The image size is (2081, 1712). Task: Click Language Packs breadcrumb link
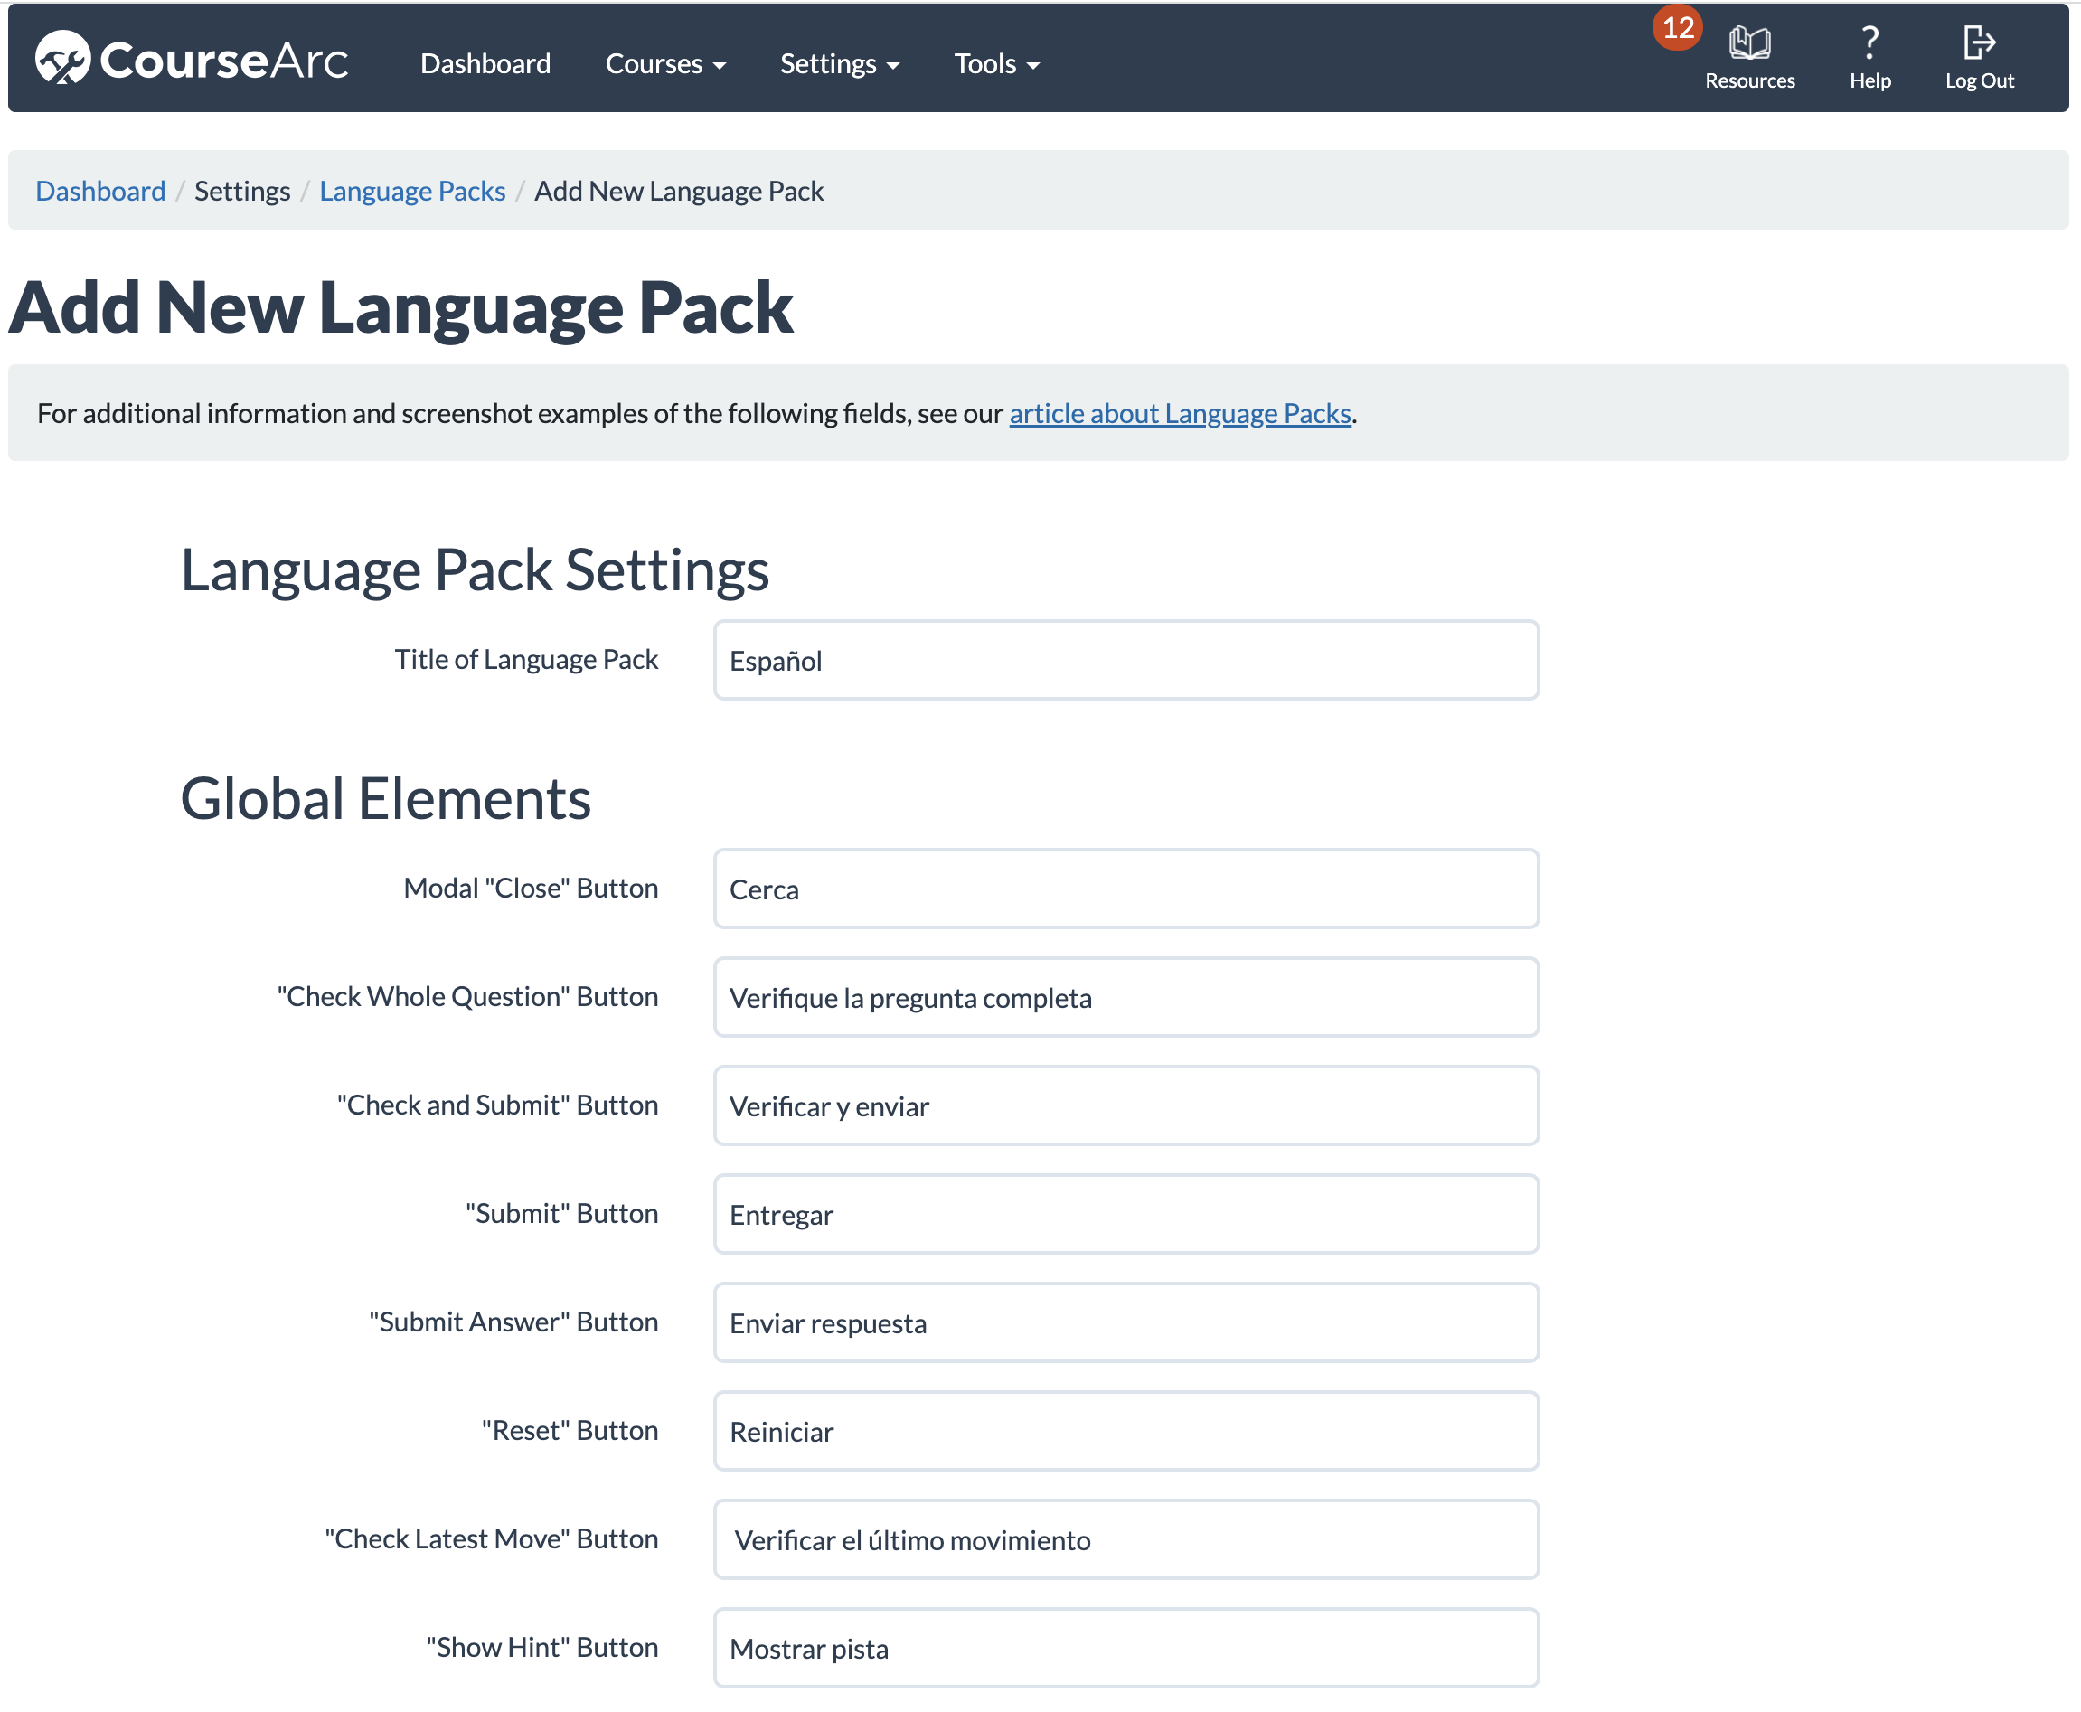click(x=412, y=192)
